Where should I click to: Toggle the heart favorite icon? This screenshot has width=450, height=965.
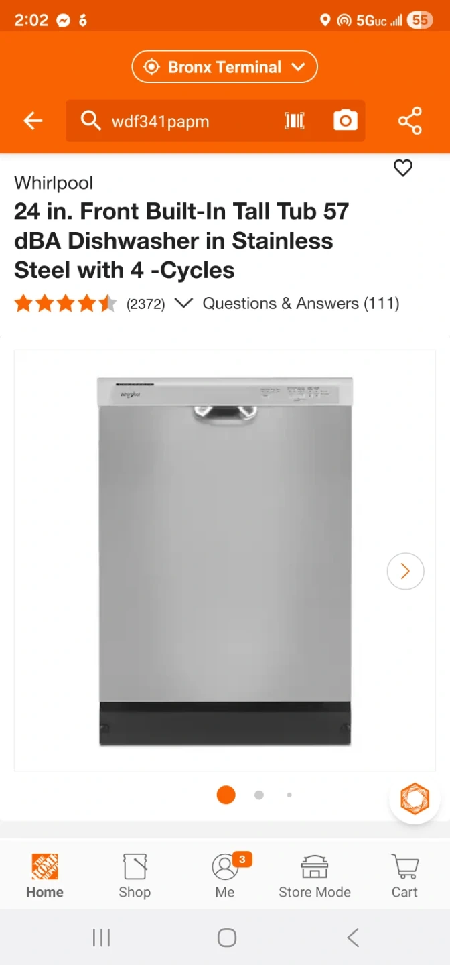coord(403,168)
